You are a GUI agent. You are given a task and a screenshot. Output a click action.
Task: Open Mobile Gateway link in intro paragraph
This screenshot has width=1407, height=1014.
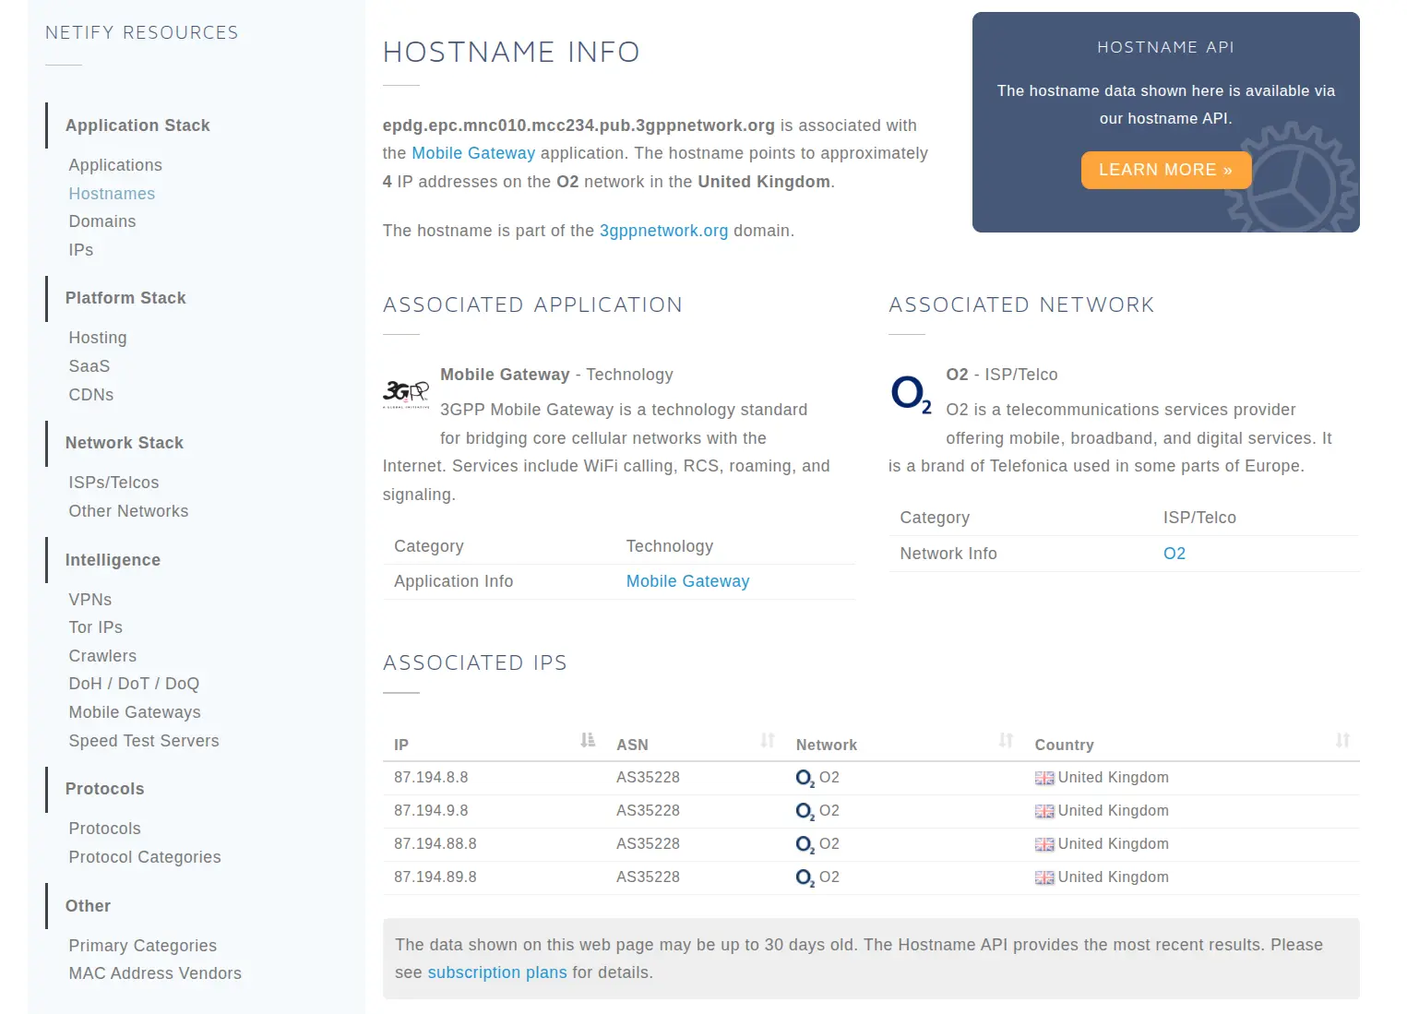[x=473, y=153]
